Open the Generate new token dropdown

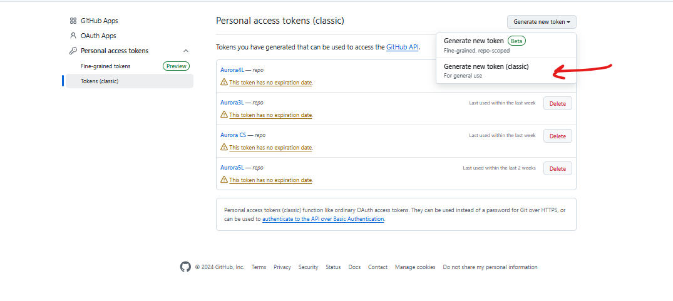(x=542, y=22)
